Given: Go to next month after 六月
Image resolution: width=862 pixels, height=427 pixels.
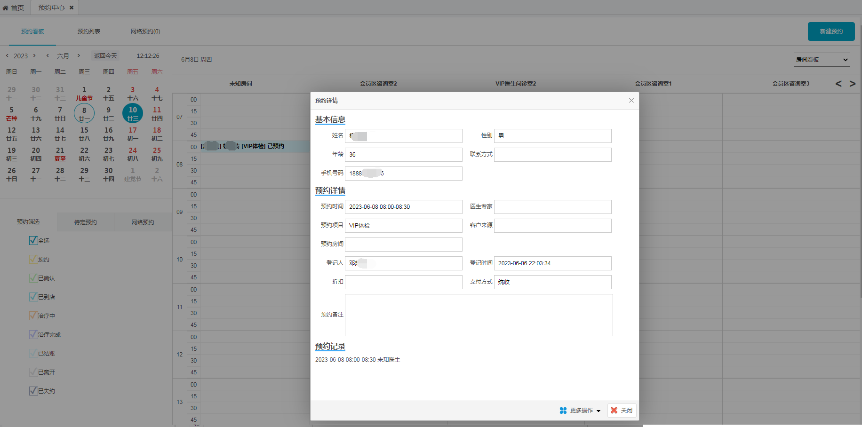Looking at the screenshot, I should (79, 55).
